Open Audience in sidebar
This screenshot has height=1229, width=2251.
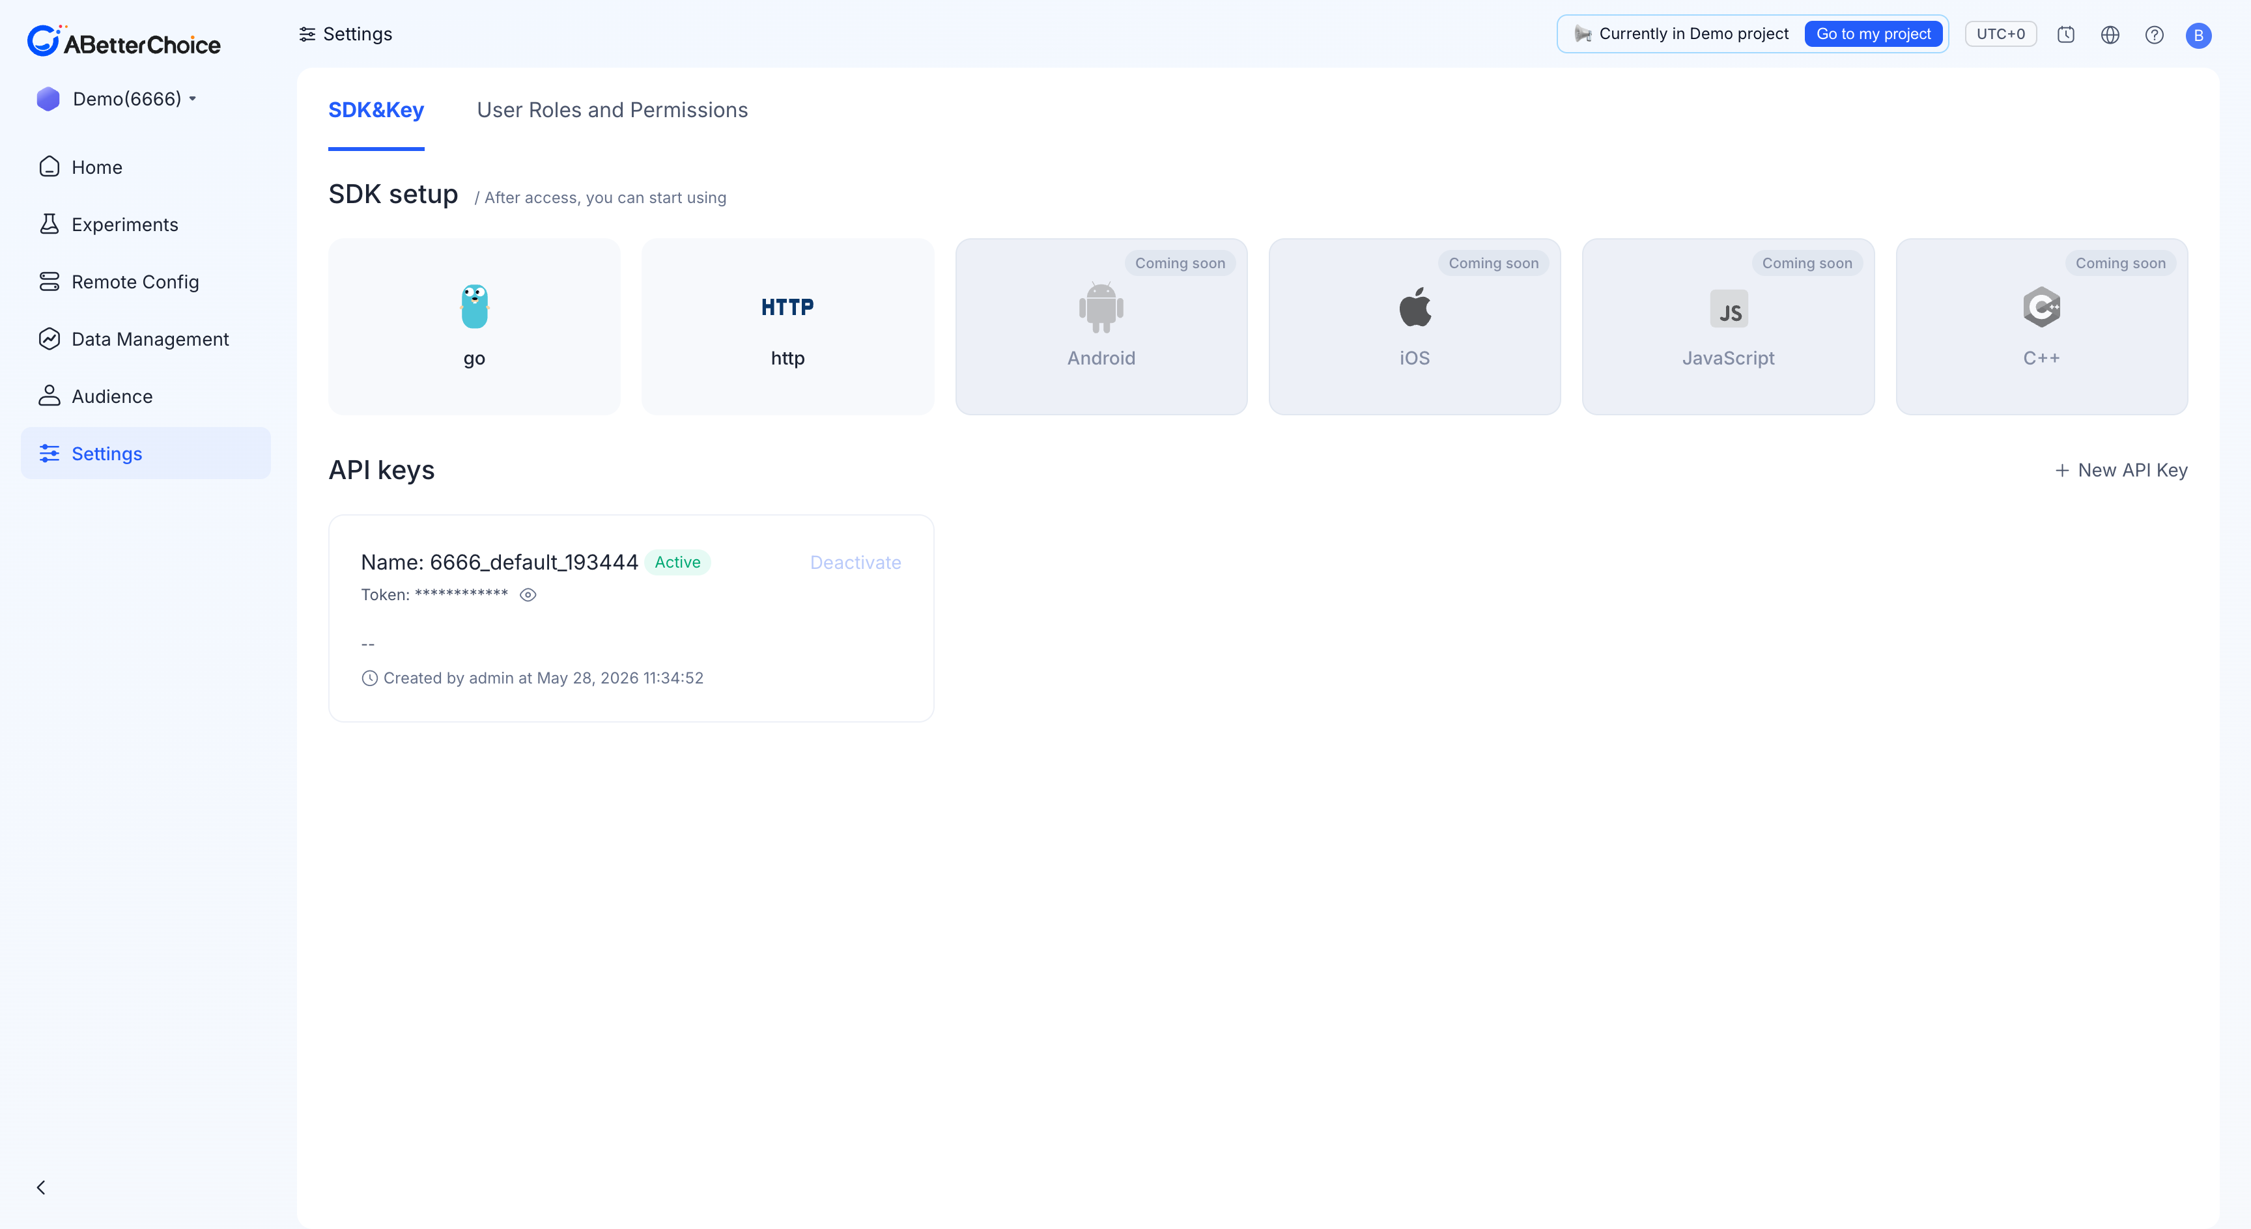pos(146,396)
